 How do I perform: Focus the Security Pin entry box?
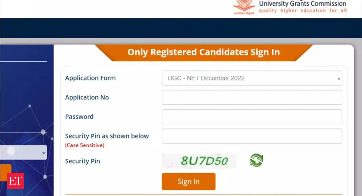[x=252, y=136]
